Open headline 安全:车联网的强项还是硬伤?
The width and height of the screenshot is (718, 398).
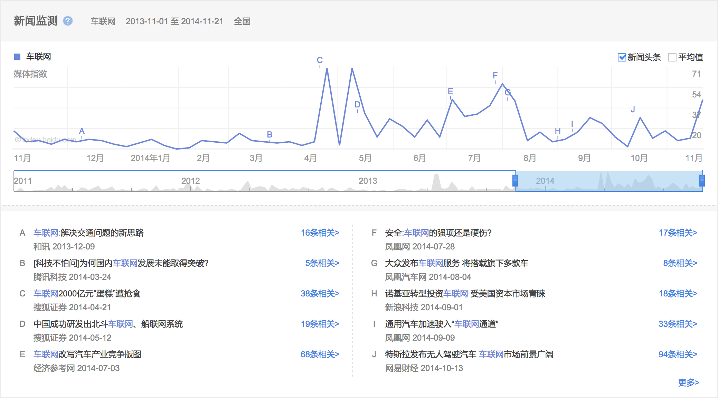click(x=438, y=233)
